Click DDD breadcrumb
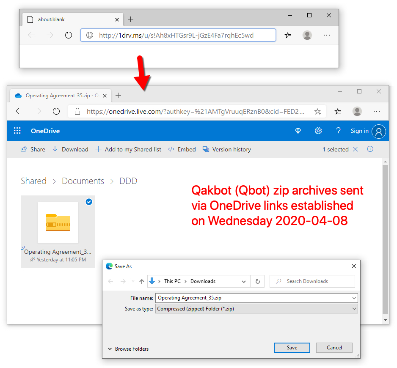397x368 pixels. click(128, 181)
